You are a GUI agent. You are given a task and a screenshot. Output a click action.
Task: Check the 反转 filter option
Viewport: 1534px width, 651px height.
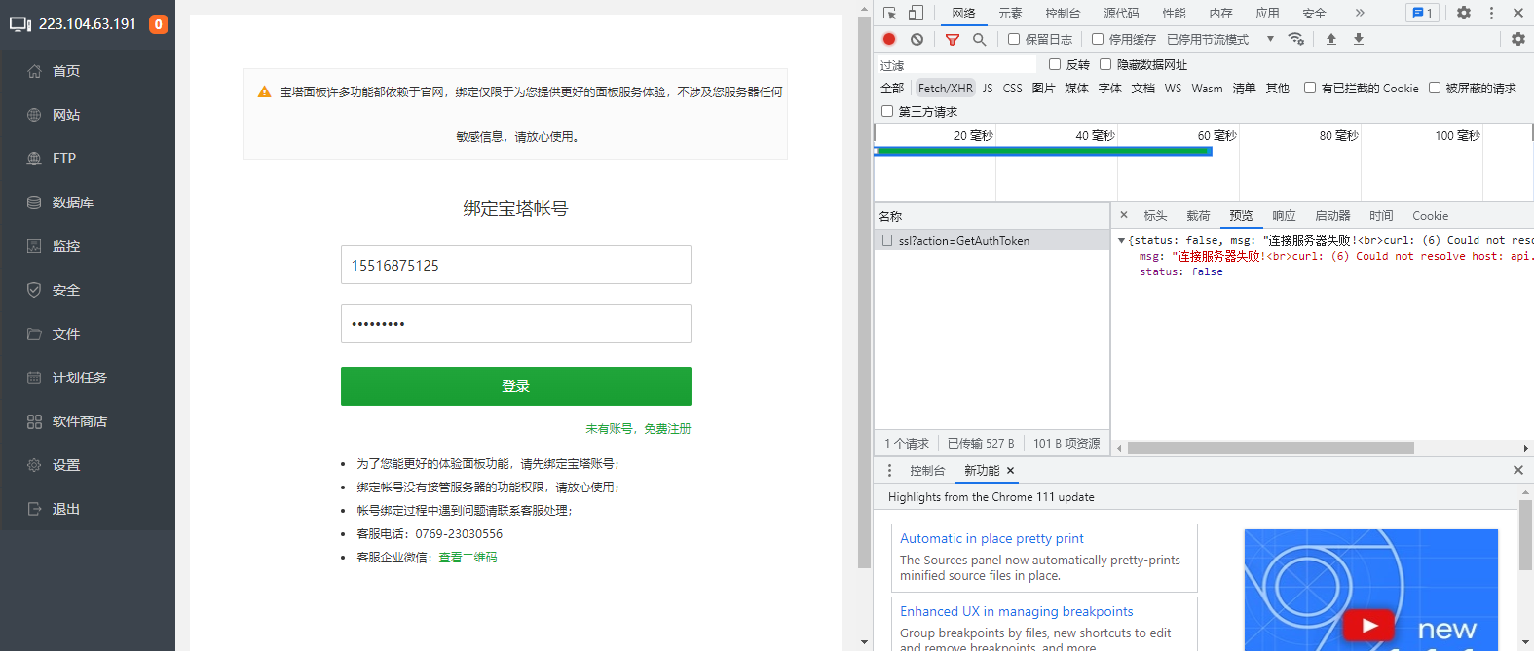coord(1055,64)
